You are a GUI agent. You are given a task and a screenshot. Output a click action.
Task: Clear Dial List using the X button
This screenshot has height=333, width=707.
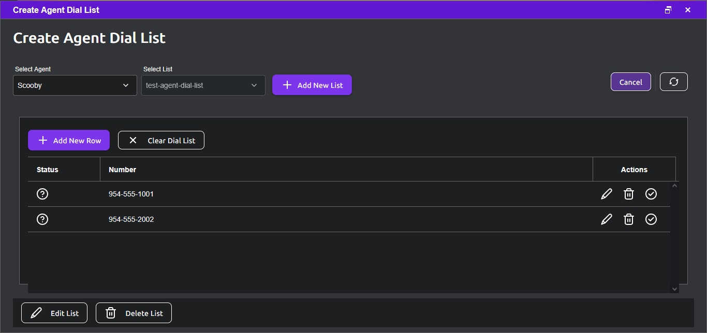161,140
